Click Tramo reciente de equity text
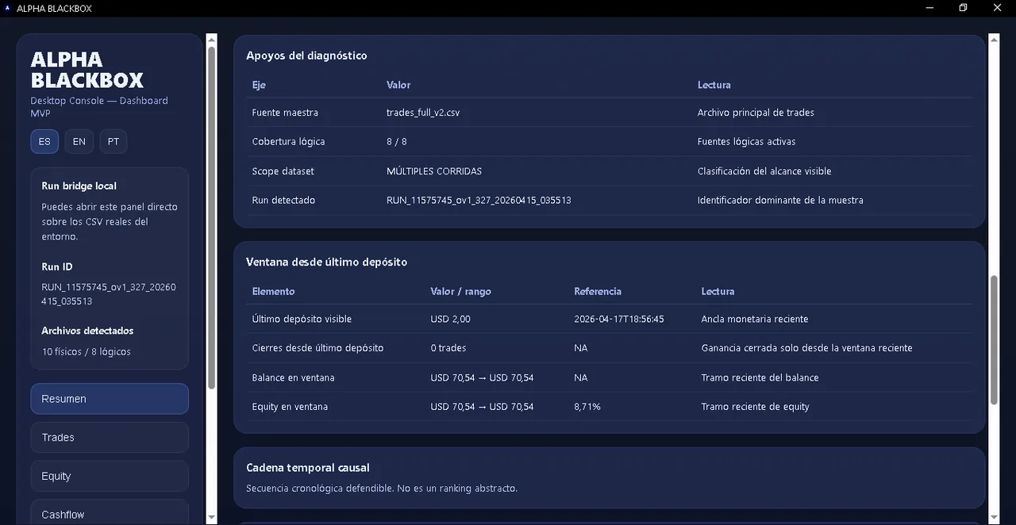 [755, 407]
